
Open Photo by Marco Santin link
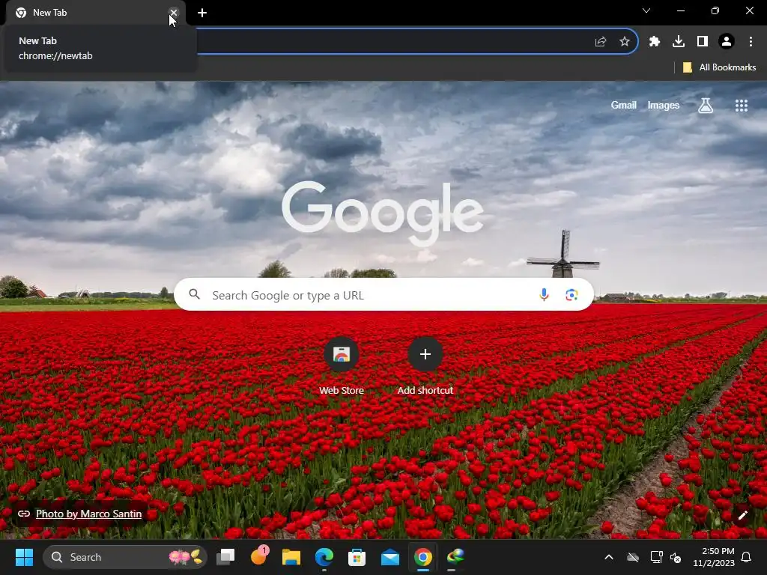(88, 514)
